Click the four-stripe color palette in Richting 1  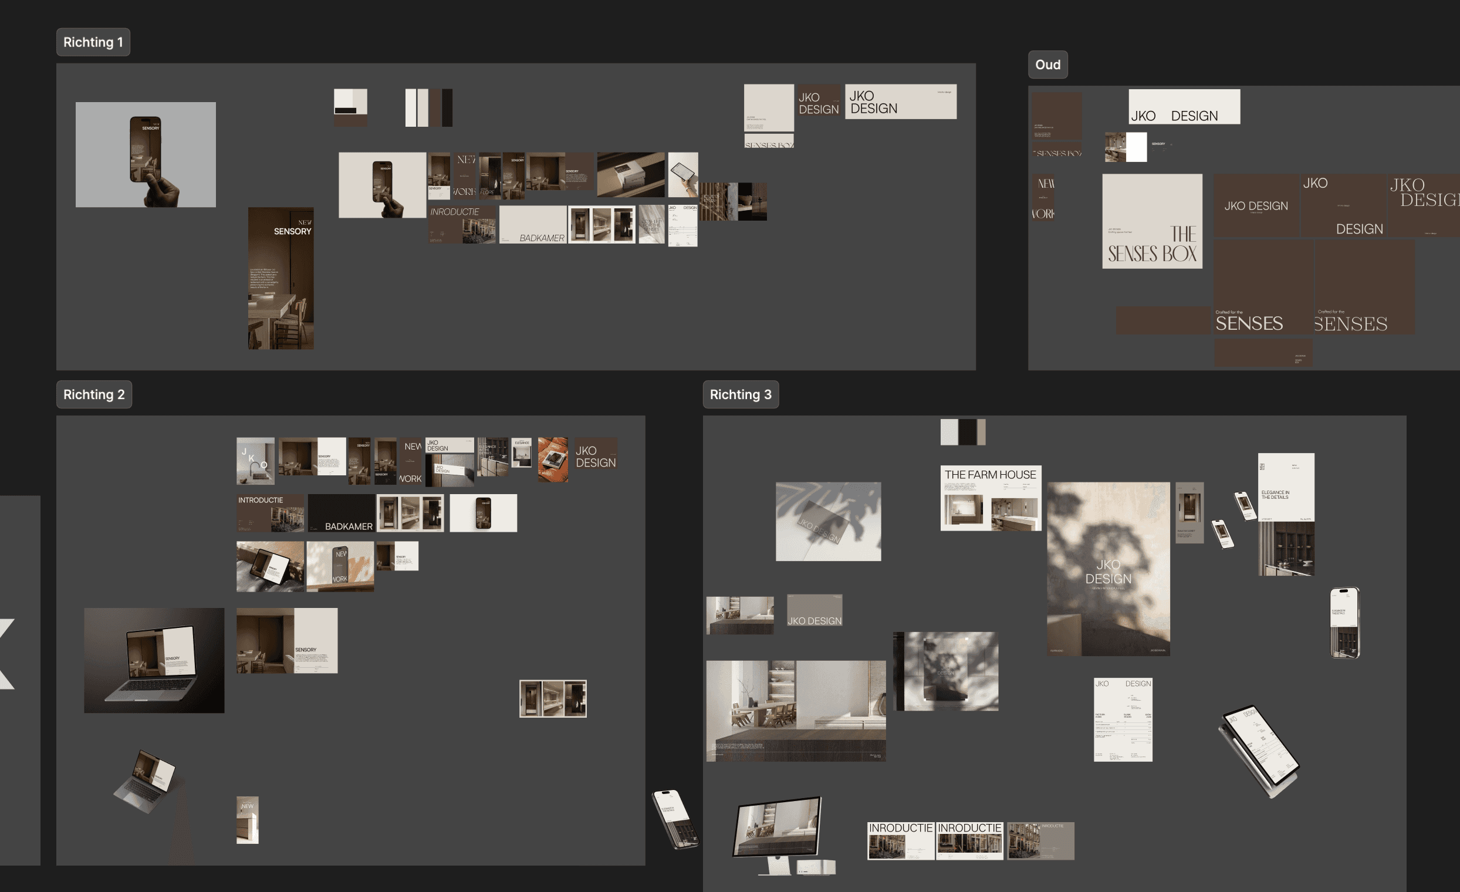click(x=428, y=107)
